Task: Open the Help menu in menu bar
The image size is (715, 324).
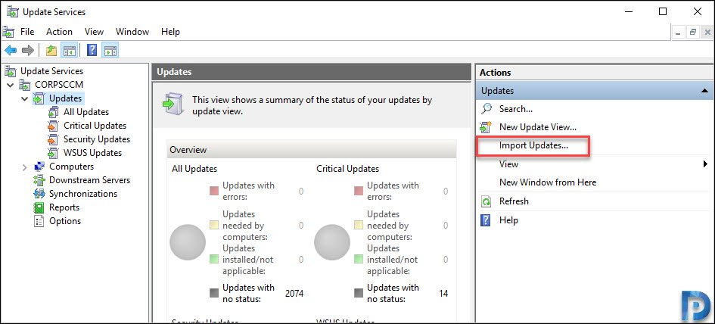Action: [x=170, y=32]
